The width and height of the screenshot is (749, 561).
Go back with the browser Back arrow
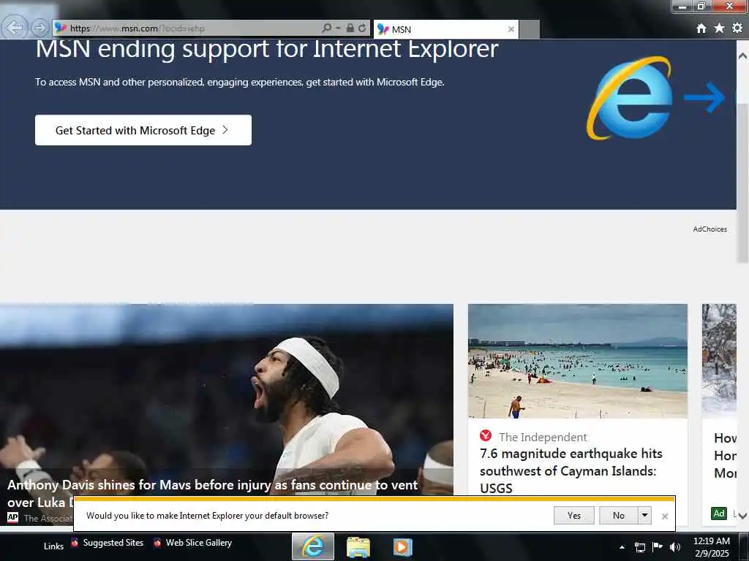[x=15, y=28]
